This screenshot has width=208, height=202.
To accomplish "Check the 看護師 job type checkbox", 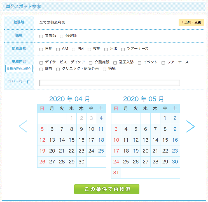I will [x=41, y=36].
